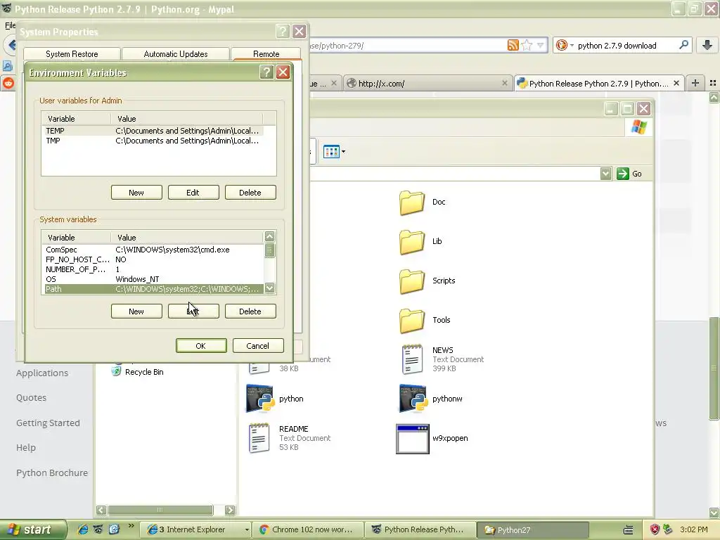Select the OS system variable row
Image resolution: width=720 pixels, height=540 pixels.
click(153, 279)
